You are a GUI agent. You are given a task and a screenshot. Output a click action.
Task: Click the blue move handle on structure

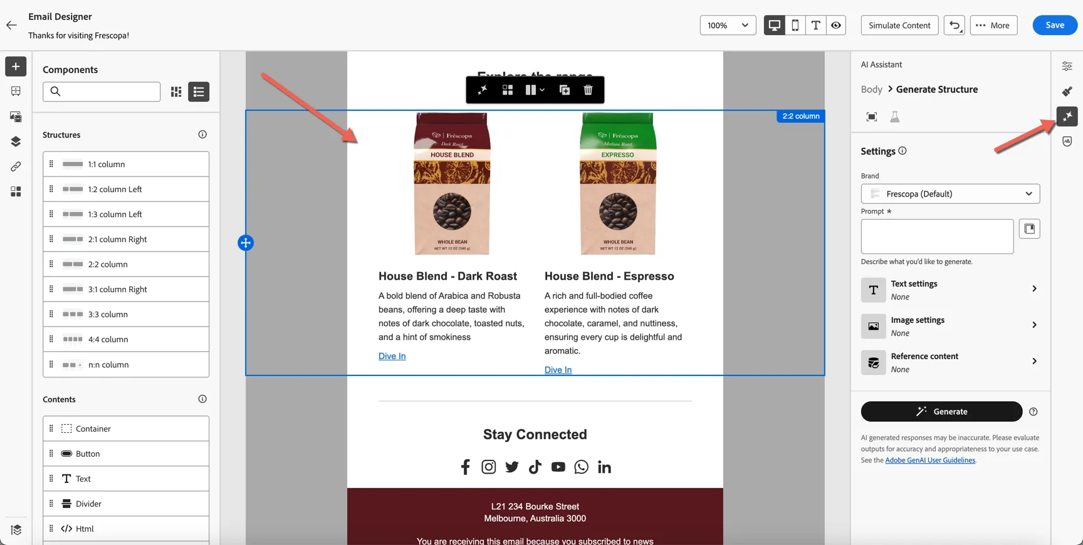(246, 243)
